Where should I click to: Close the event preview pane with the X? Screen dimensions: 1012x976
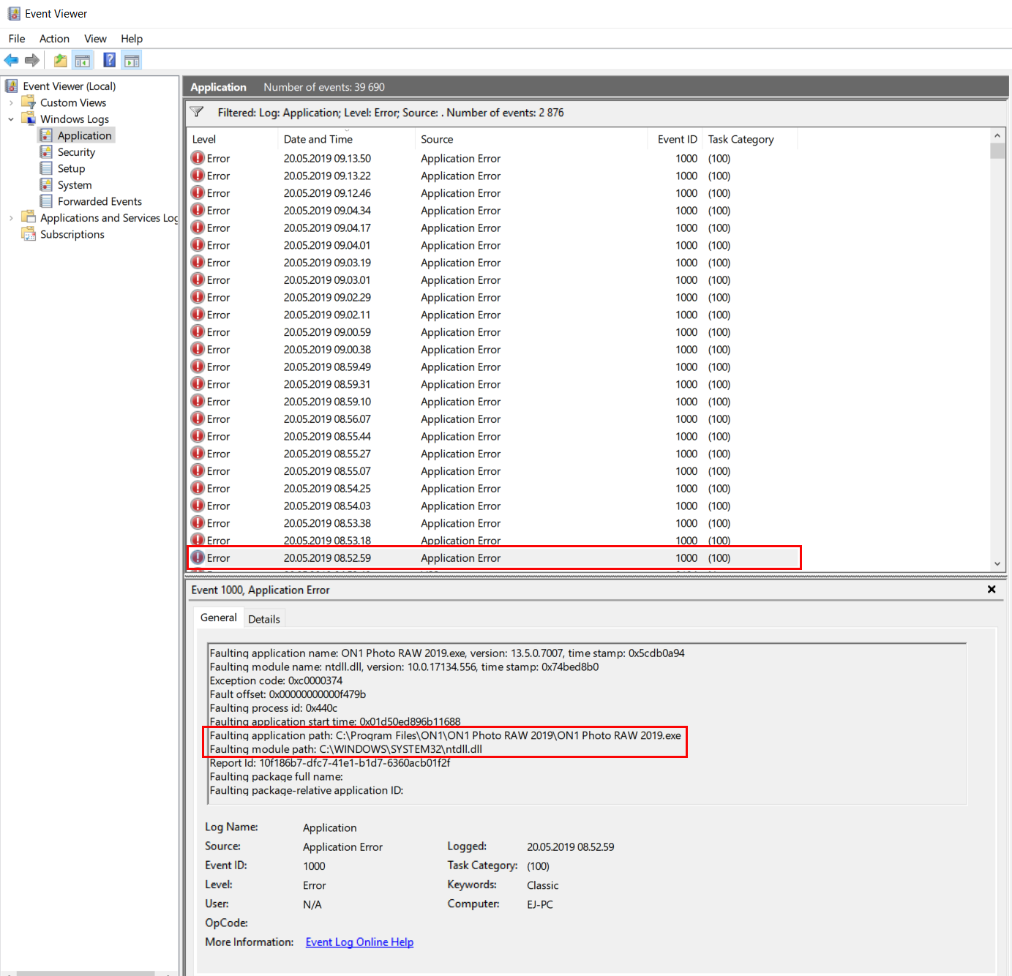pyautogui.click(x=992, y=590)
